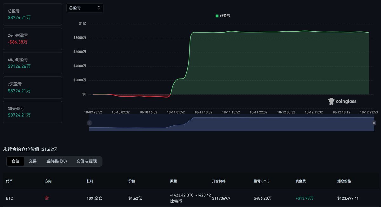
Task: Click the 30天盈亏 stat card
Action: click(x=32, y=112)
